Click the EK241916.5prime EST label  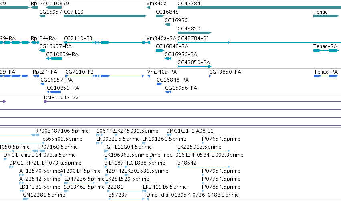click(165, 187)
